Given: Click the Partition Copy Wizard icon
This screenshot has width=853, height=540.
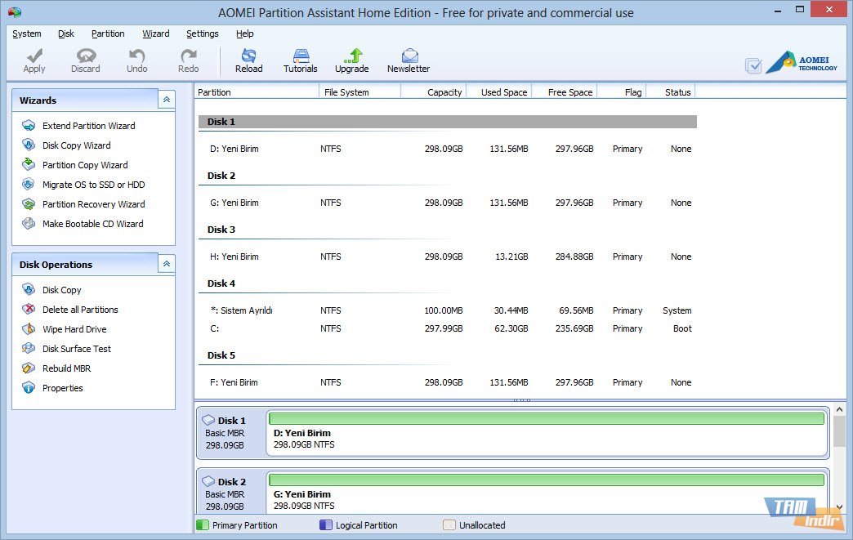Looking at the screenshot, I should point(29,165).
